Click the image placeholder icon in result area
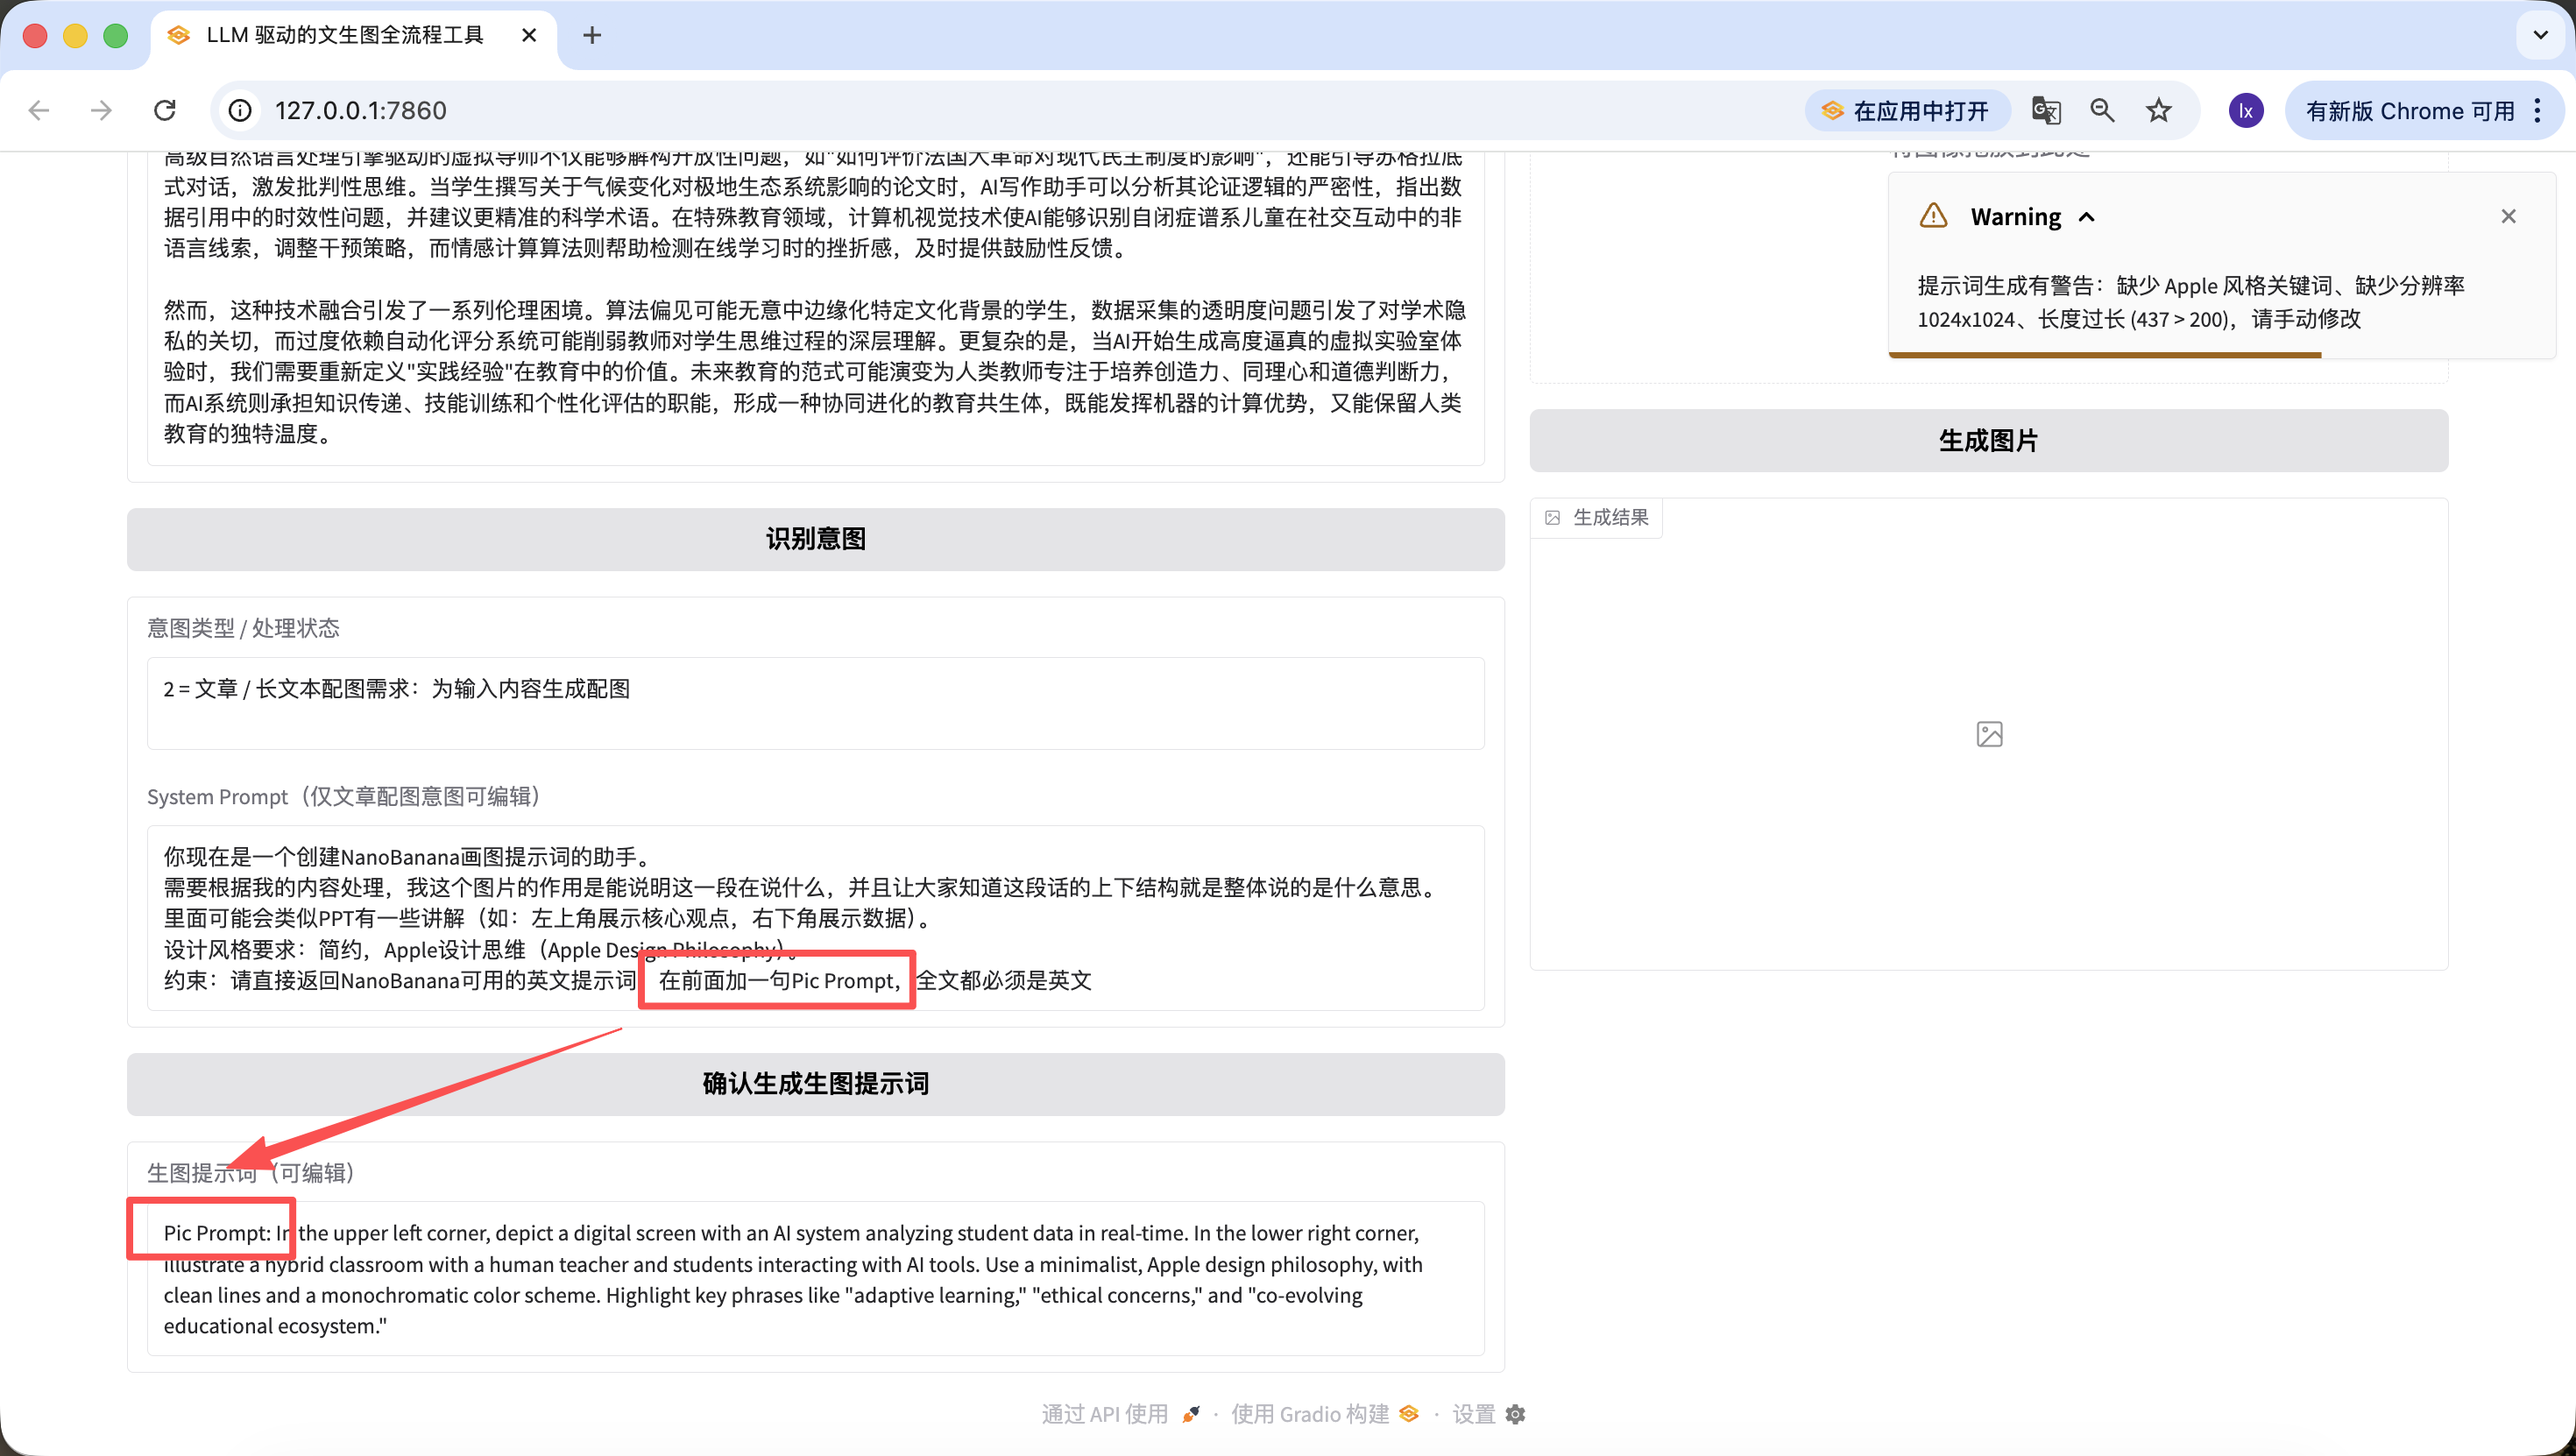 [1989, 734]
